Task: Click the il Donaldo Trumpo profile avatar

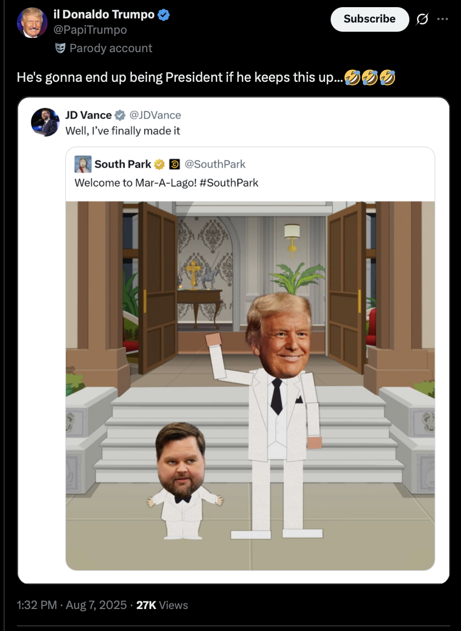Action: click(x=32, y=23)
